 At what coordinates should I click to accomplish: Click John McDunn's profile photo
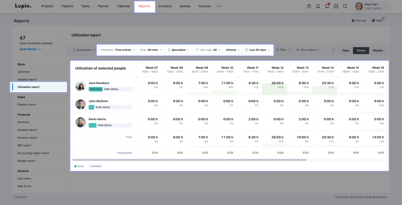coord(80,104)
